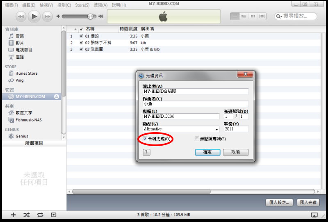Viewport: 328px width, 222px height.
Task: Click the 匯入光碟 import CD button
Action: tap(308, 202)
